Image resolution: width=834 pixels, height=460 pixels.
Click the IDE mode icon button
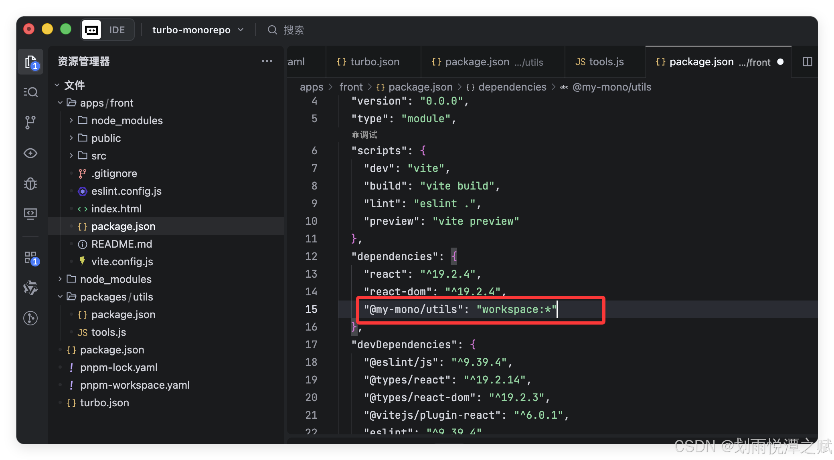coord(91,30)
